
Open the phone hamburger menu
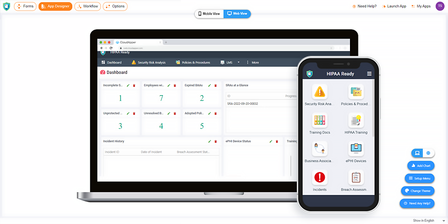click(369, 74)
